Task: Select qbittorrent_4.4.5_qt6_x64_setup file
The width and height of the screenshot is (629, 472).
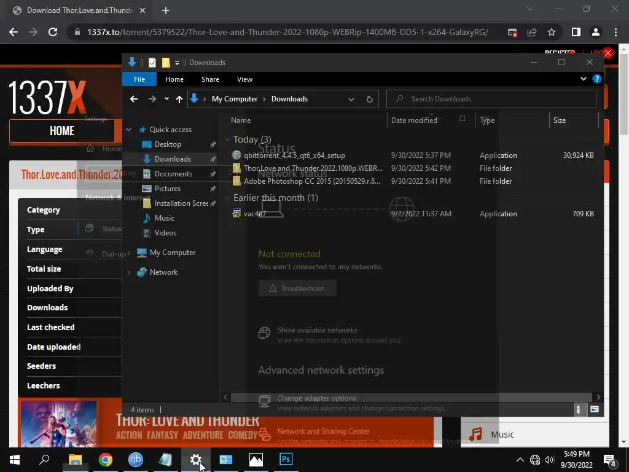Action: (x=294, y=155)
